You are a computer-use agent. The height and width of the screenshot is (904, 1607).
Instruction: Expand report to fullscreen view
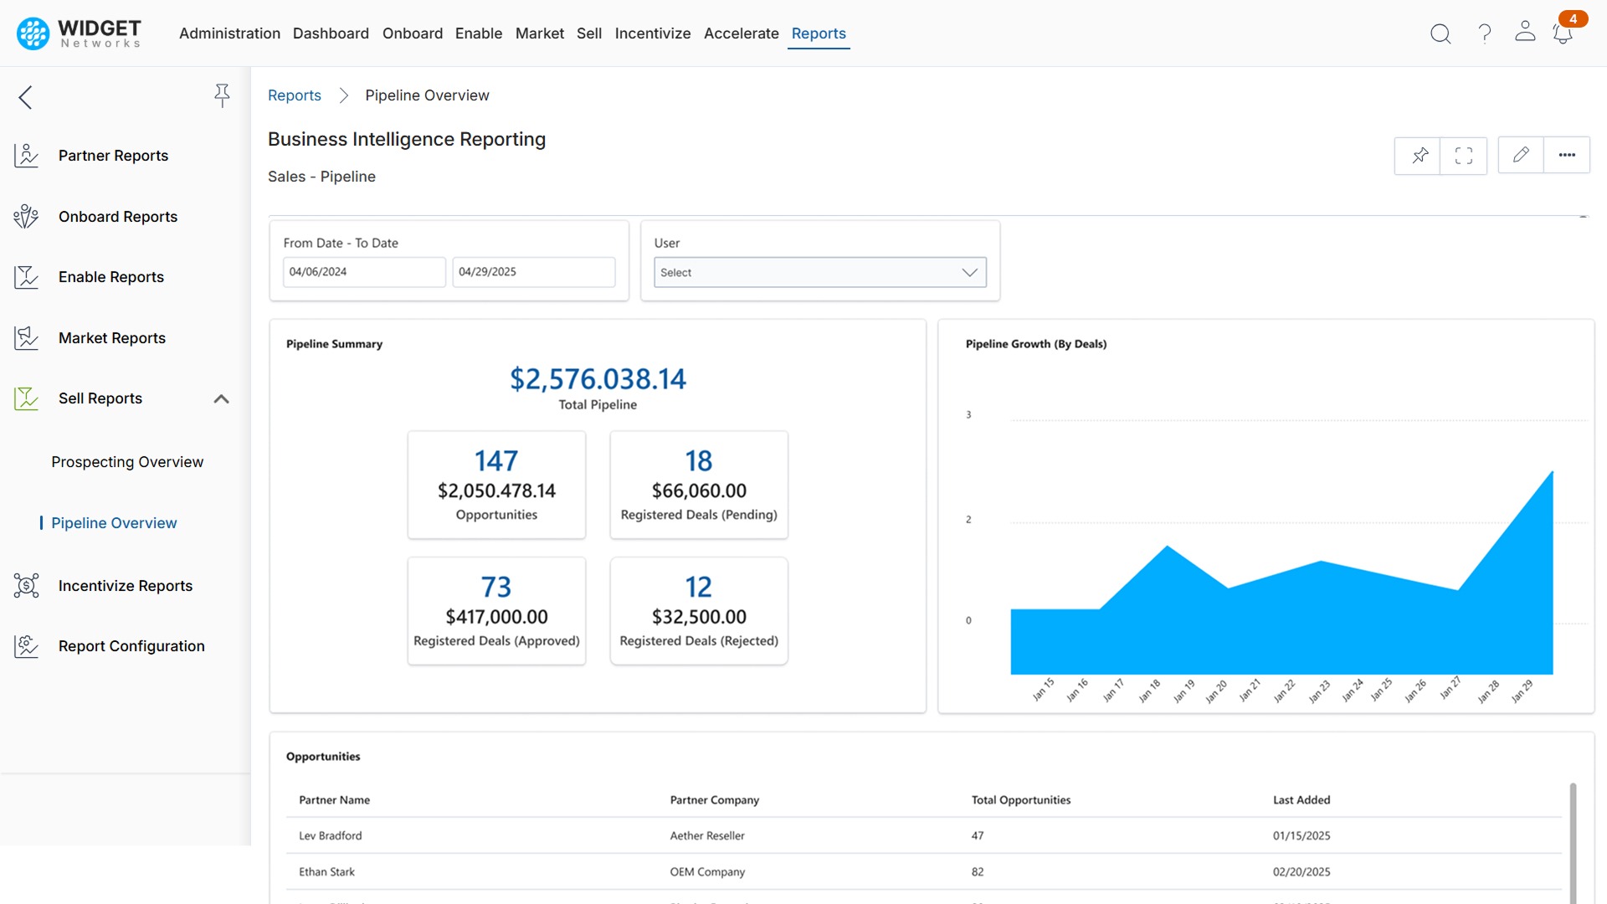click(1464, 155)
